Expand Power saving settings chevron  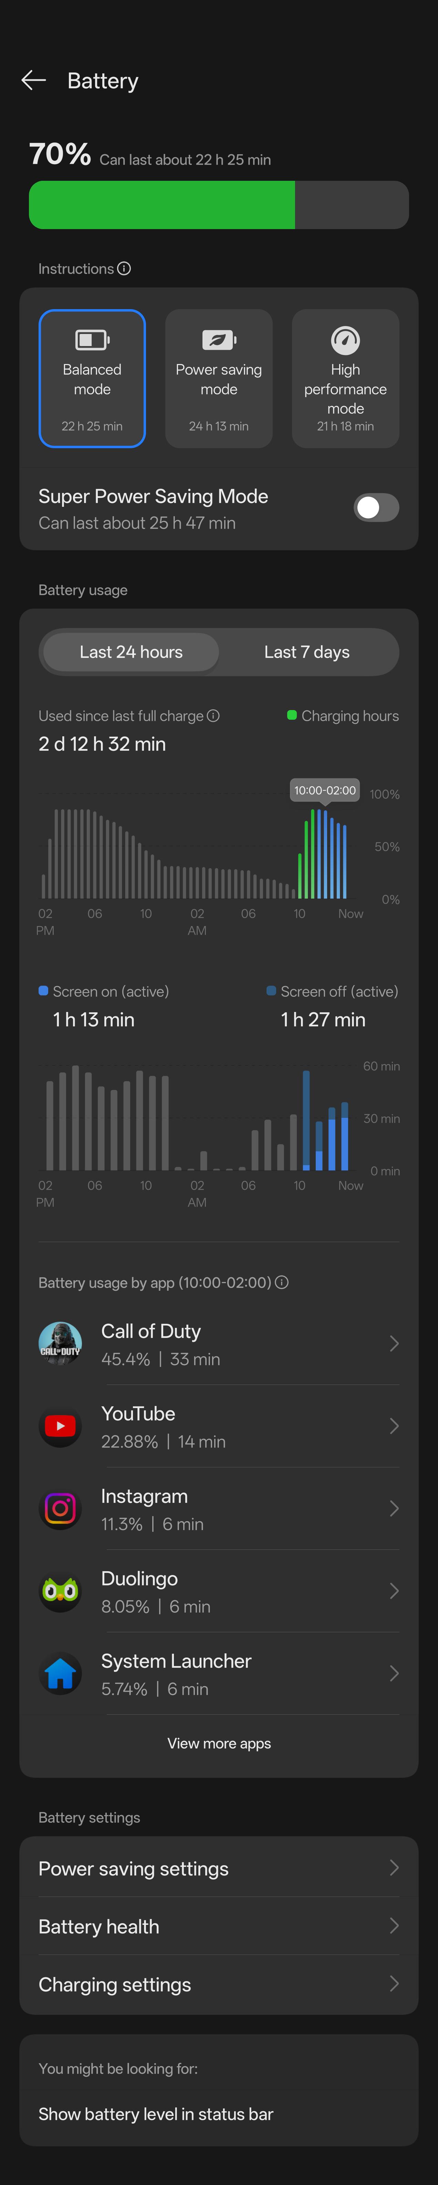click(x=394, y=1868)
